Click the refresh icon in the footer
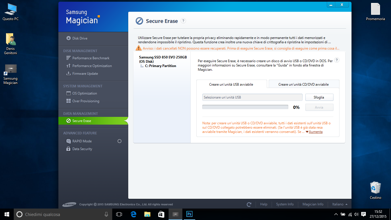 pos(249,205)
